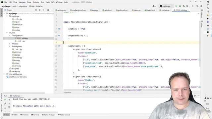The width and height of the screenshot is (212, 119).
Task: Open wrench settings icon in Run panel
Action: (5, 103)
